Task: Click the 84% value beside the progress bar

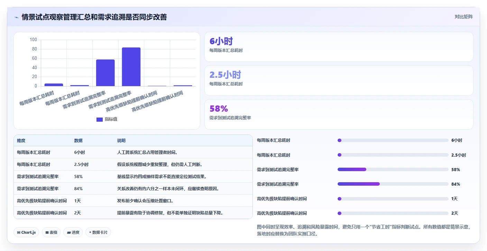Action: click(x=456, y=184)
